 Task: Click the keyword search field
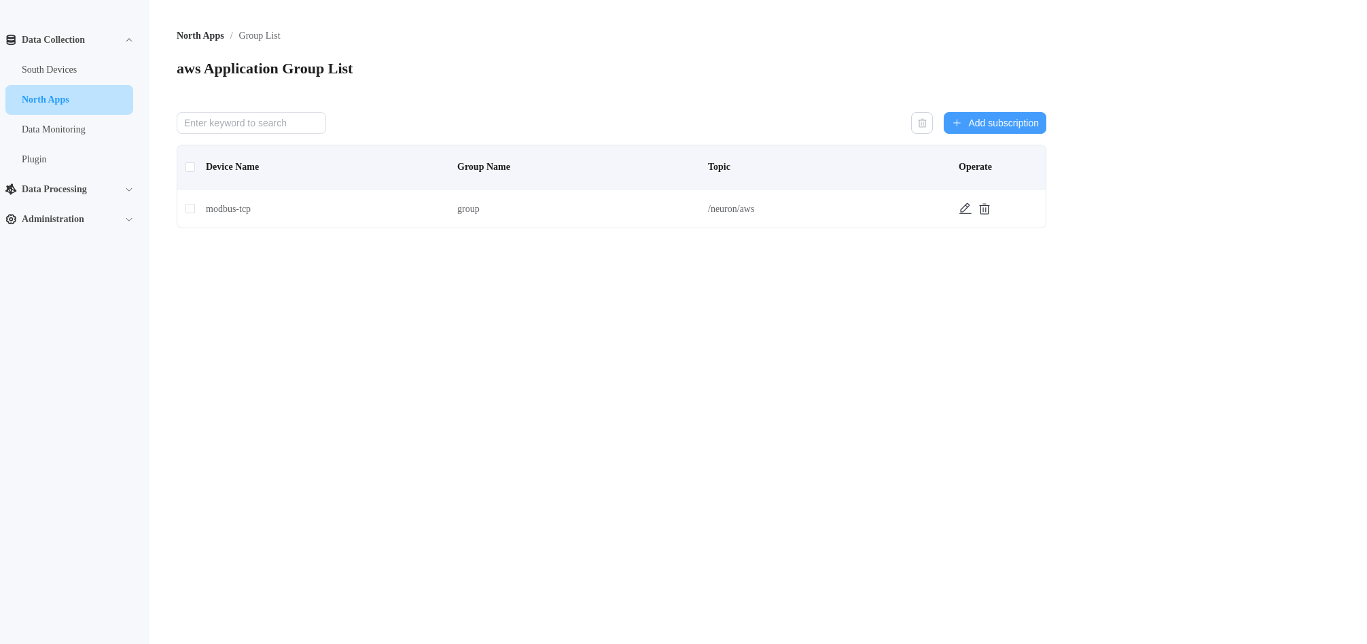(x=251, y=123)
